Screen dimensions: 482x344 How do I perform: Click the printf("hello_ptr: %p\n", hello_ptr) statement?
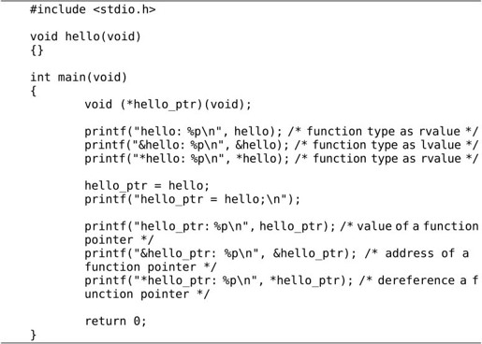(210, 226)
